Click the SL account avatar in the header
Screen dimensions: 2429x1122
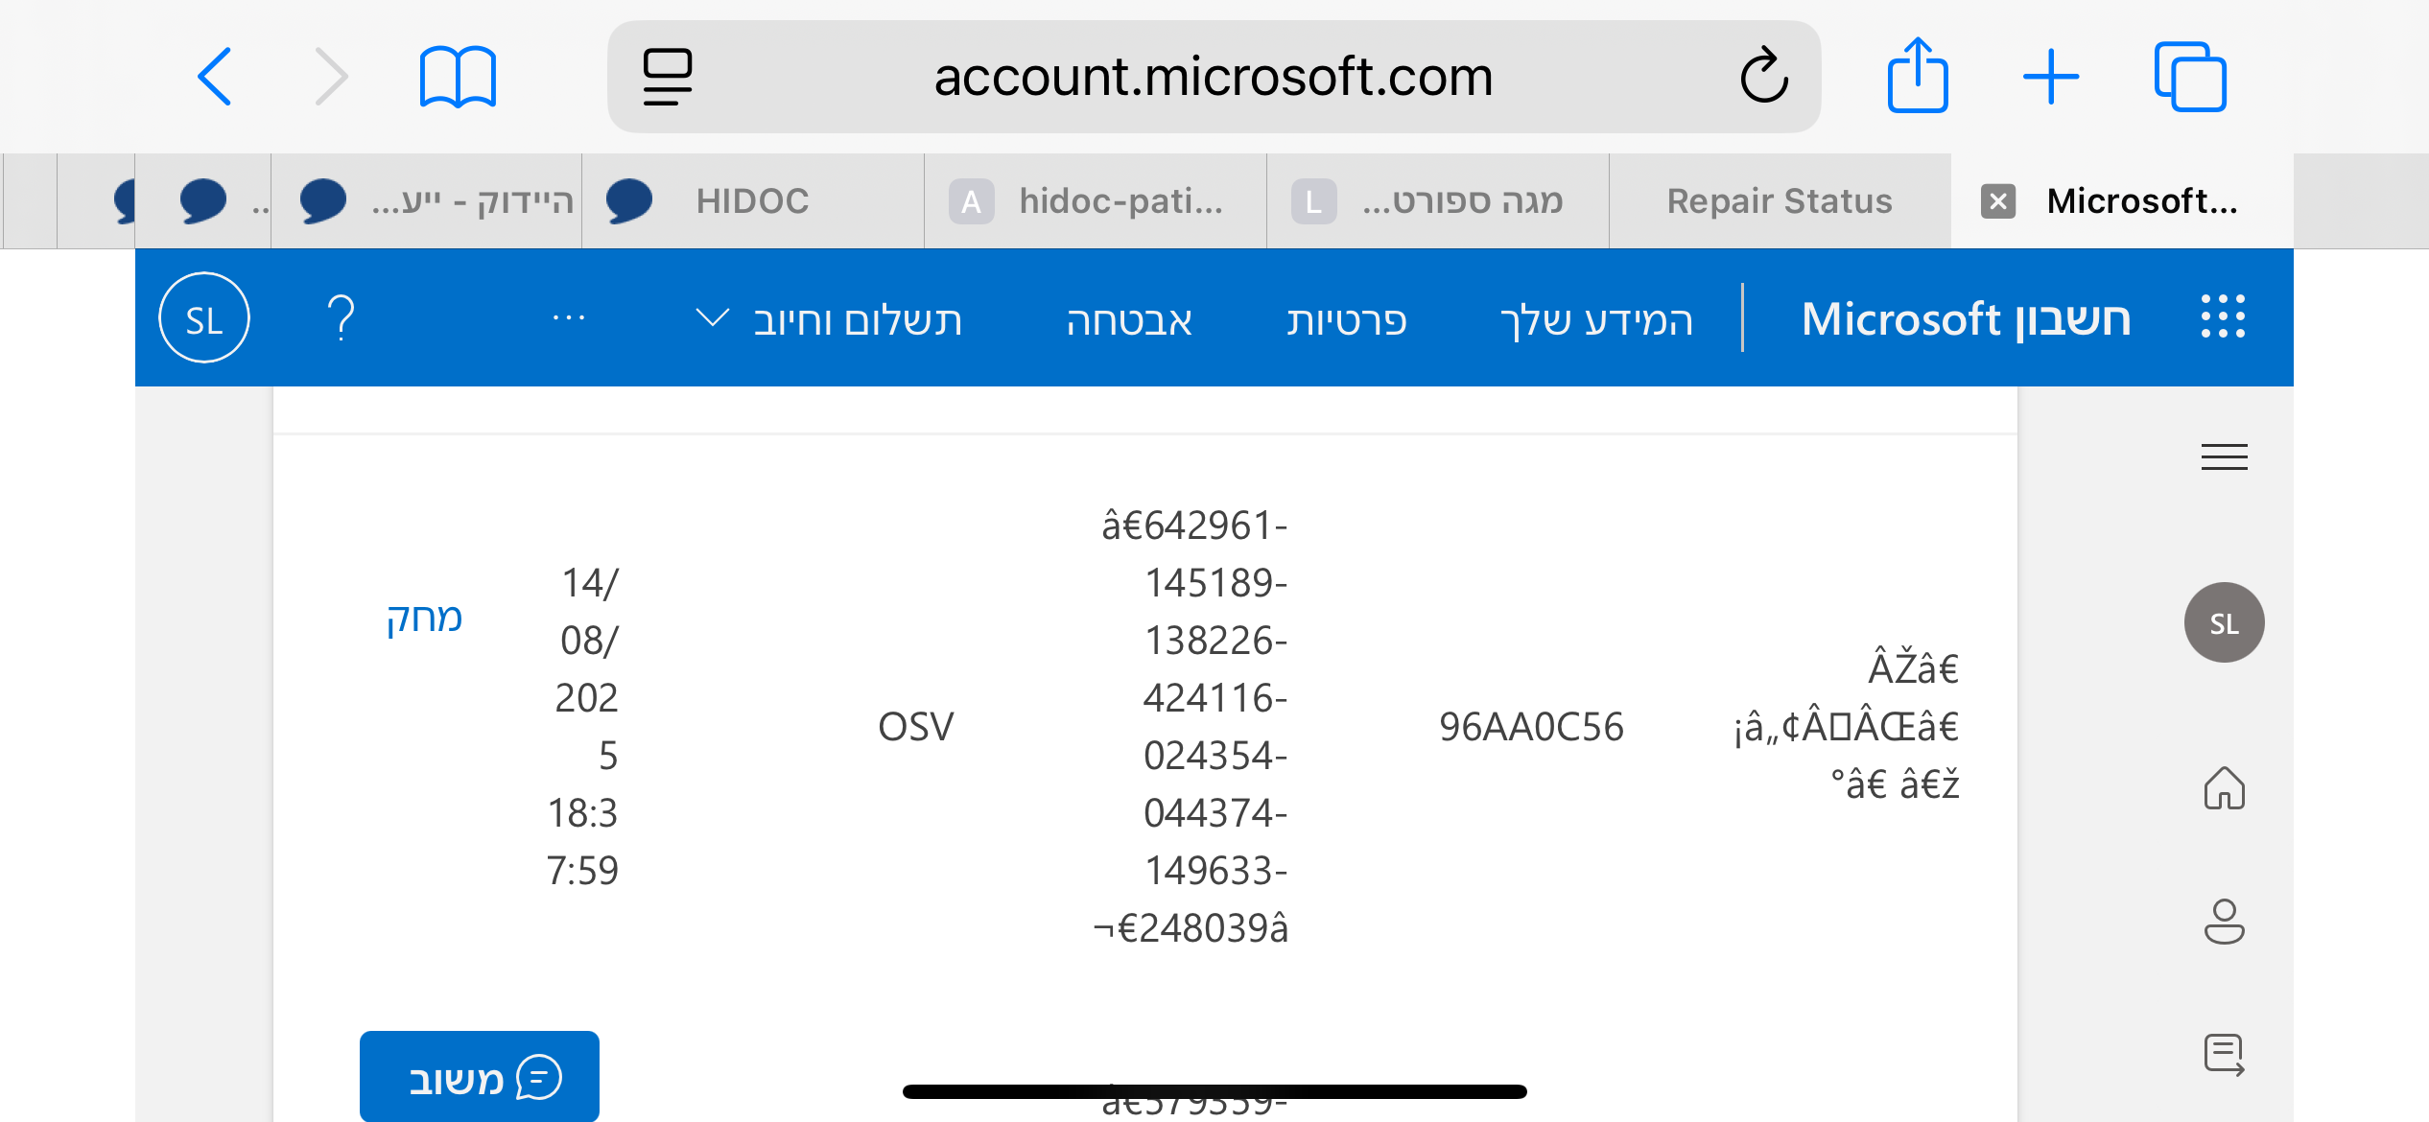203,316
